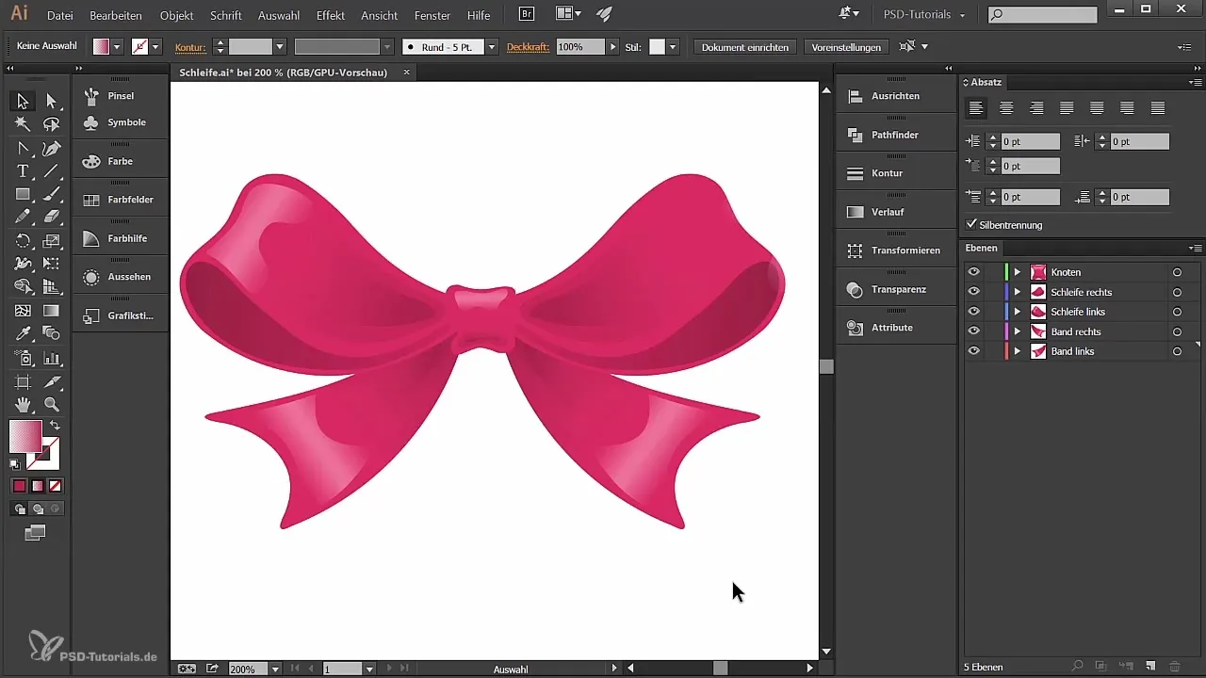
Task: Open the Stil dropdown
Action: (x=673, y=46)
